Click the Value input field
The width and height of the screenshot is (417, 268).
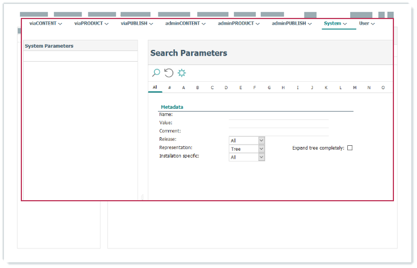pyautogui.click(x=278, y=123)
